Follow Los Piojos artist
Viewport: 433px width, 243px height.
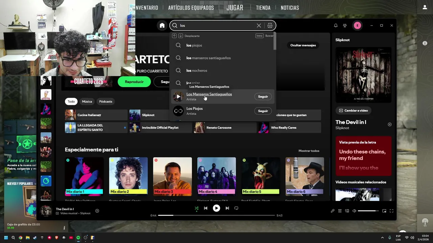(263, 111)
